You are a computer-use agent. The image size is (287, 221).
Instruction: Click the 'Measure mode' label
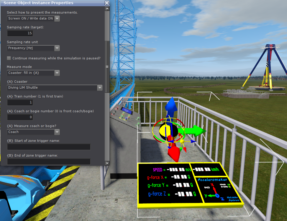[x=19, y=67]
